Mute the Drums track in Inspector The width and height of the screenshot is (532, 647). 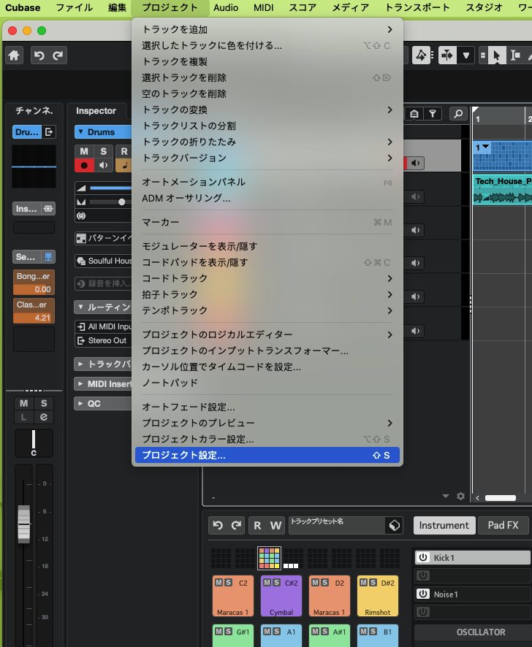pos(84,151)
